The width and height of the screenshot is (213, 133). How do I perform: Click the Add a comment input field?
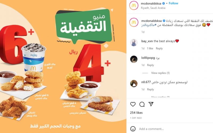(175, 129)
